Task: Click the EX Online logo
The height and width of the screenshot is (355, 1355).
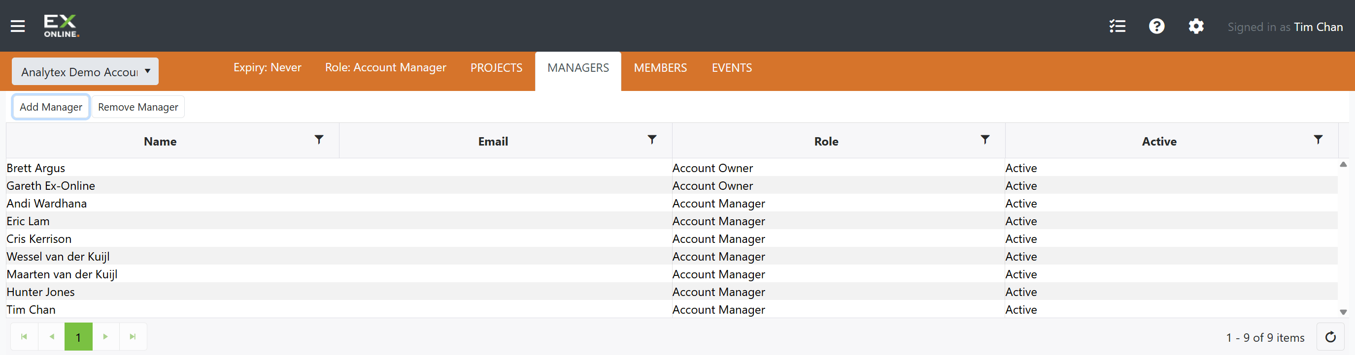Action: [x=62, y=26]
